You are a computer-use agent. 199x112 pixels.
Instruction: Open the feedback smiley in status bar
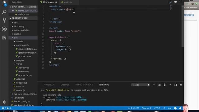coord(175,108)
